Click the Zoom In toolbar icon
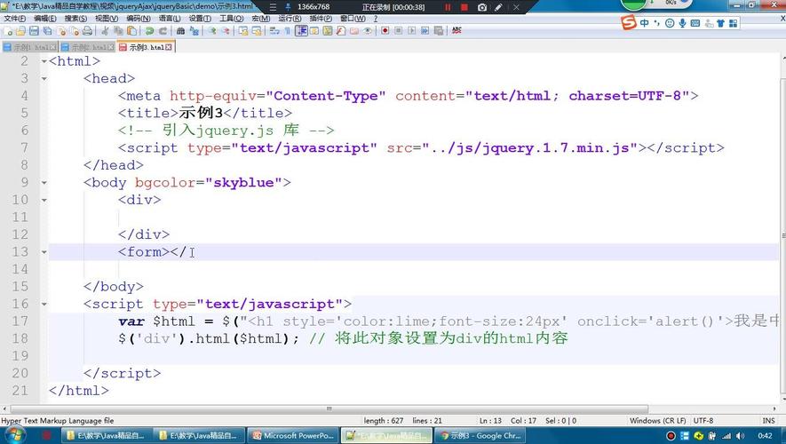786x444 pixels. pyautogui.click(x=212, y=31)
